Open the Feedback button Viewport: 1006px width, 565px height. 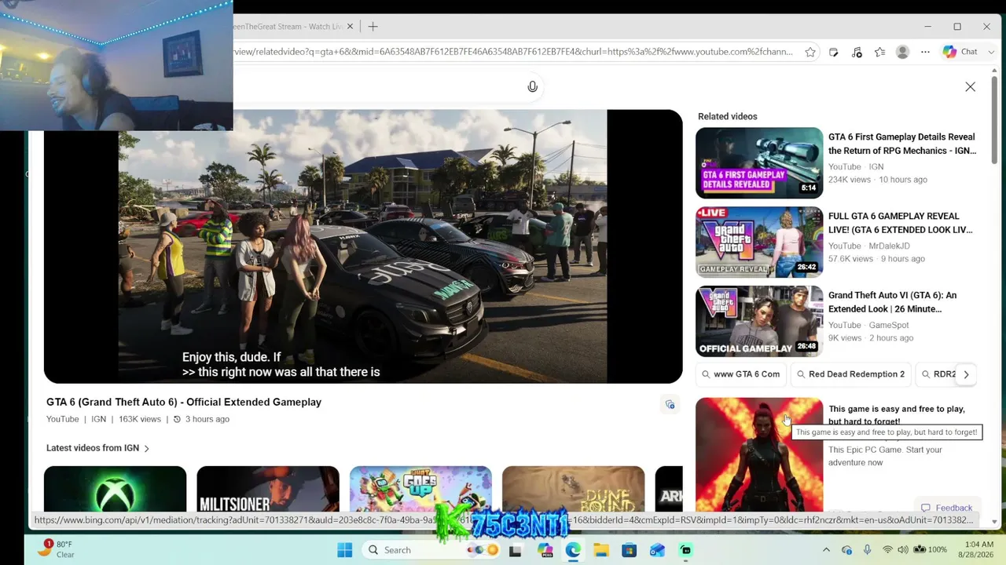pos(947,508)
